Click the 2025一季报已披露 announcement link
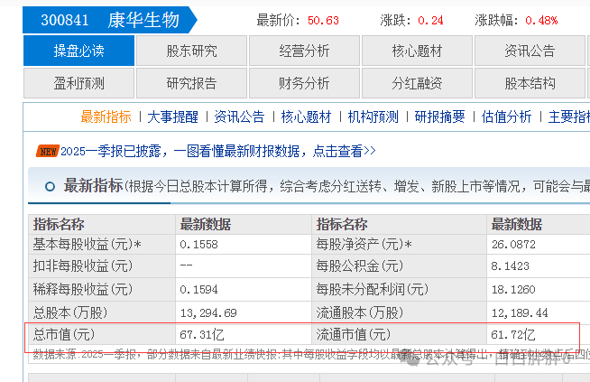The width and height of the screenshot is (590, 382). click(x=218, y=151)
